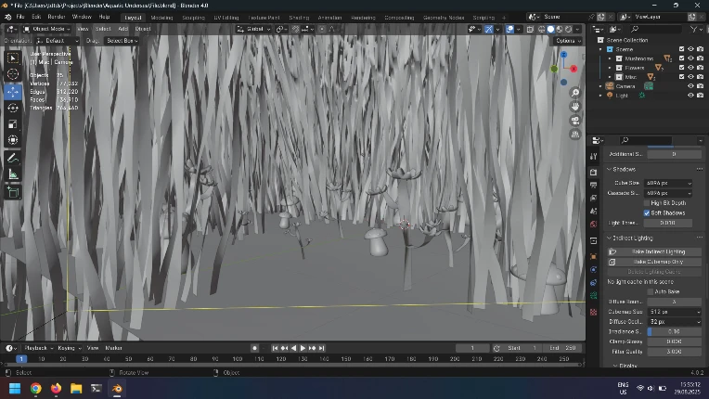Toggle the camera view icon
709x399 pixels.
575,121
